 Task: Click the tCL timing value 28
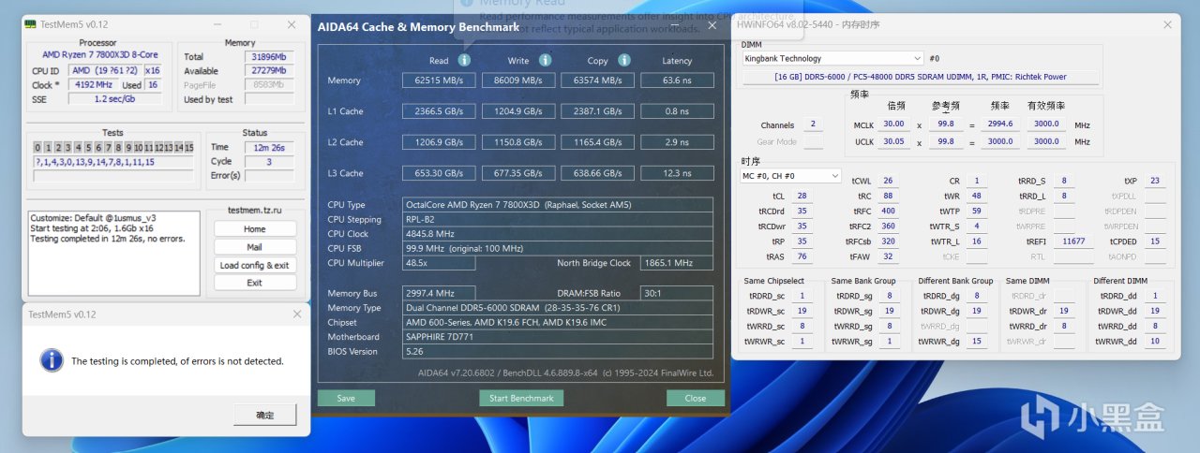(802, 197)
